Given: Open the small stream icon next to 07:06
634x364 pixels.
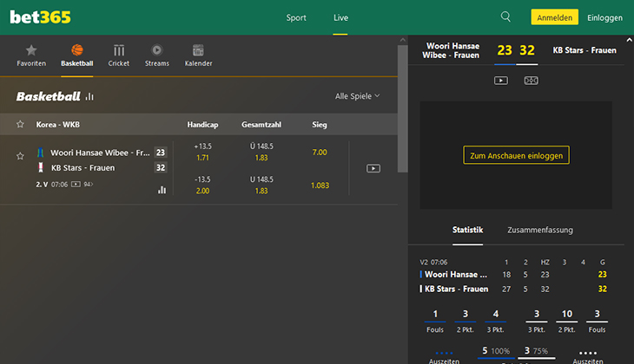Looking at the screenshot, I should pyautogui.click(x=76, y=185).
